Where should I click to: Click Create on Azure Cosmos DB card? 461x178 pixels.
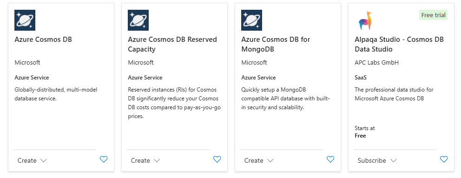tap(27, 160)
